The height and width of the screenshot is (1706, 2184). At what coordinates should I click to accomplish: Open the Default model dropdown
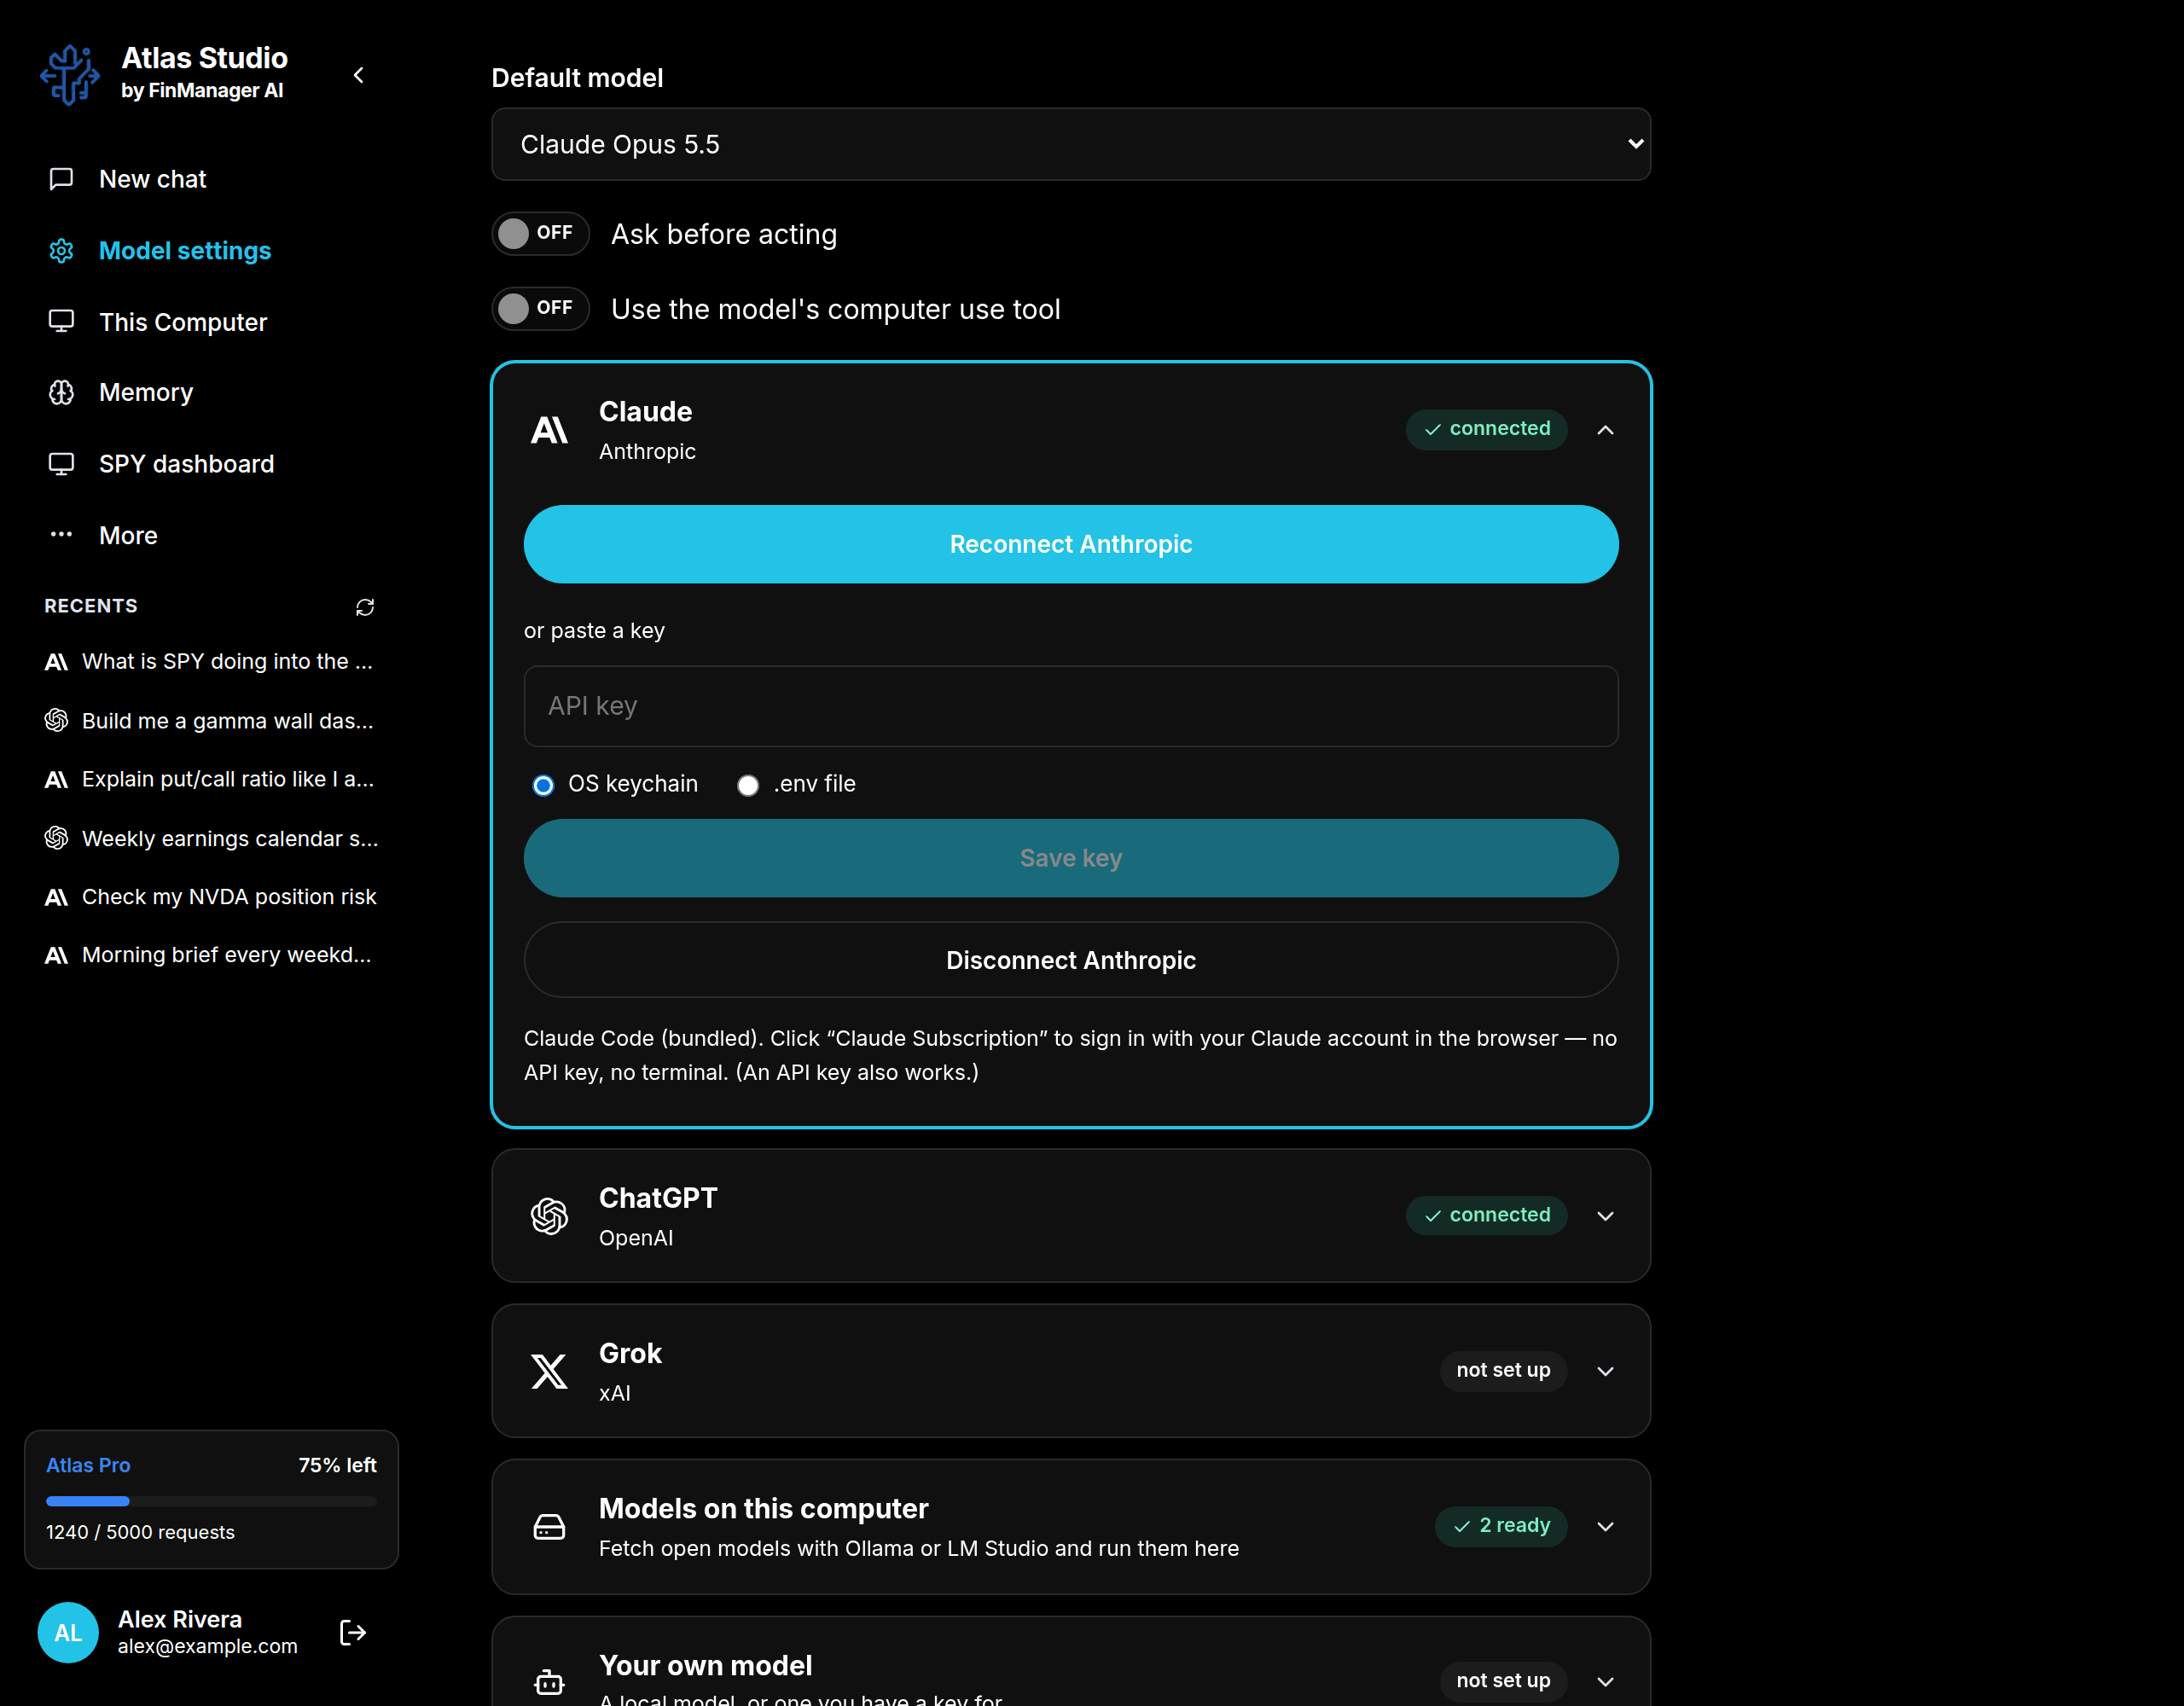tap(1070, 144)
